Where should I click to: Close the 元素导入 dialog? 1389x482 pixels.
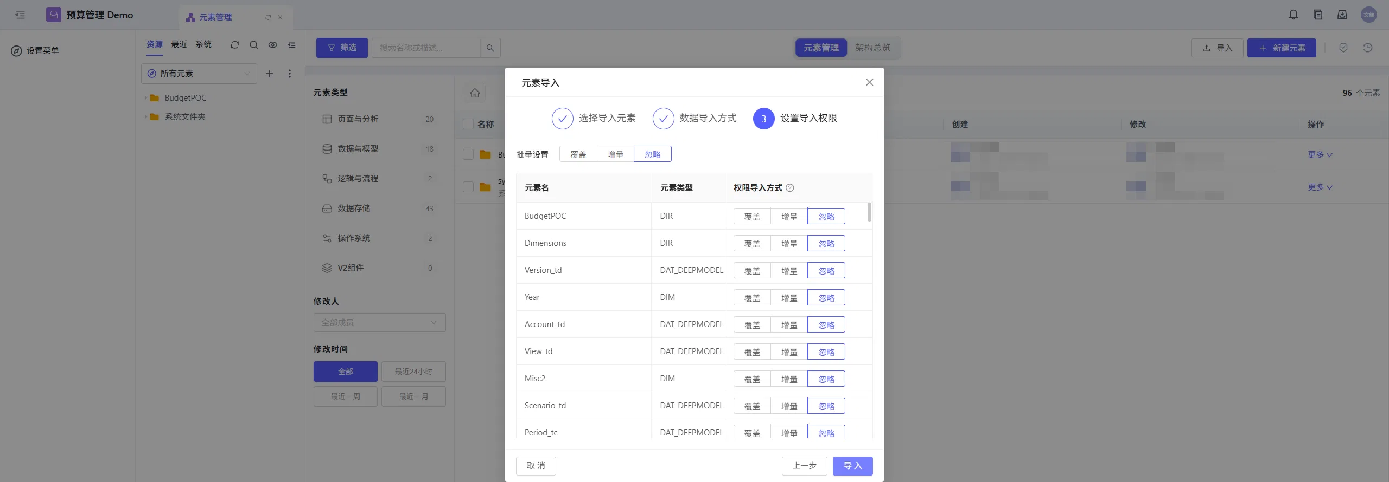pos(870,82)
